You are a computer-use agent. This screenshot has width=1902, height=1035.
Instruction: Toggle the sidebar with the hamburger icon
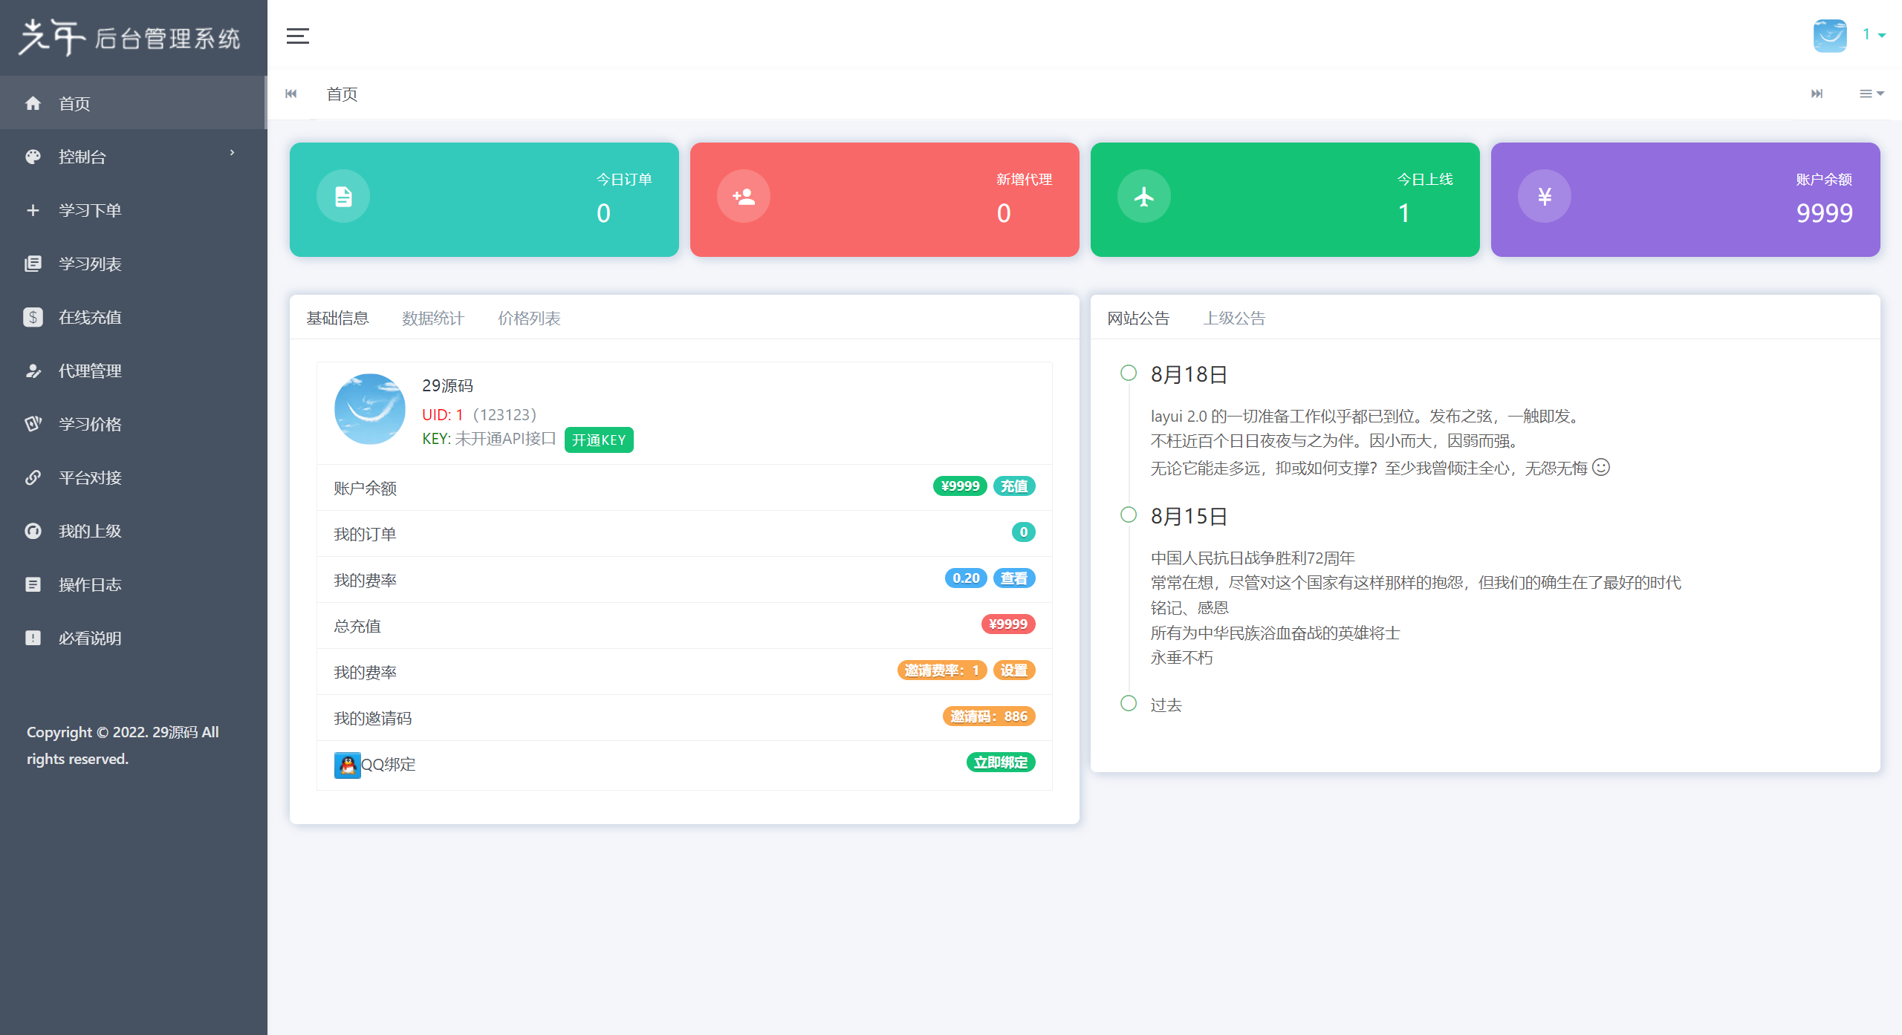point(297,36)
